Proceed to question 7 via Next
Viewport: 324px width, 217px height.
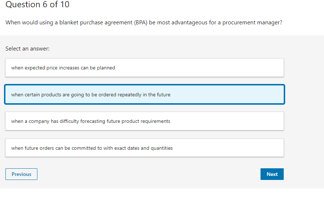click(x=272, y=174)
